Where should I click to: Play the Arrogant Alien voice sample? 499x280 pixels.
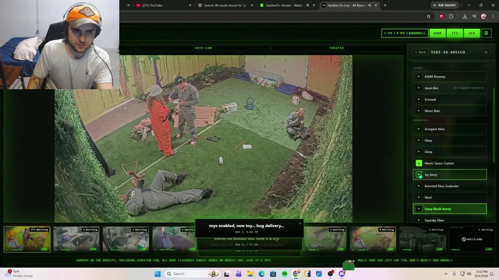(419, 129)
